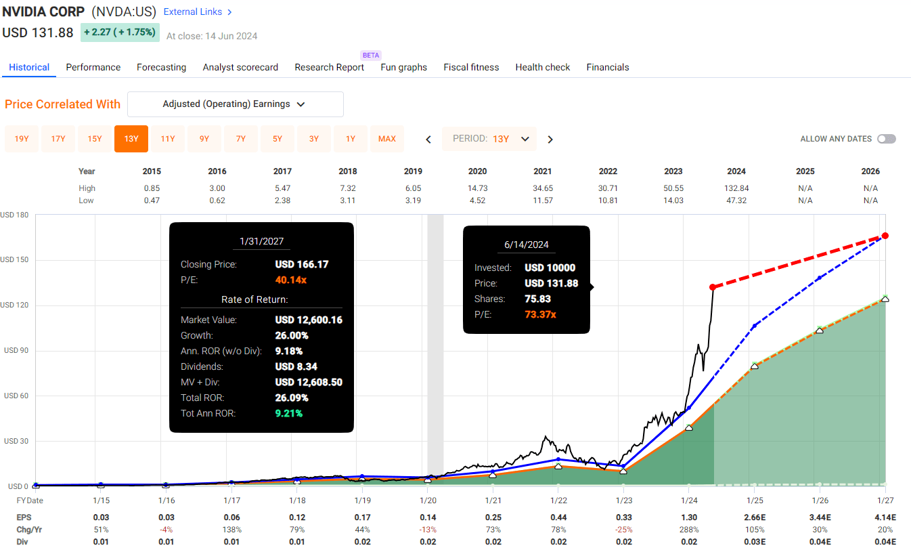Select the 3Y time range button
Screen dimensions: 911x552
point(314,139)
